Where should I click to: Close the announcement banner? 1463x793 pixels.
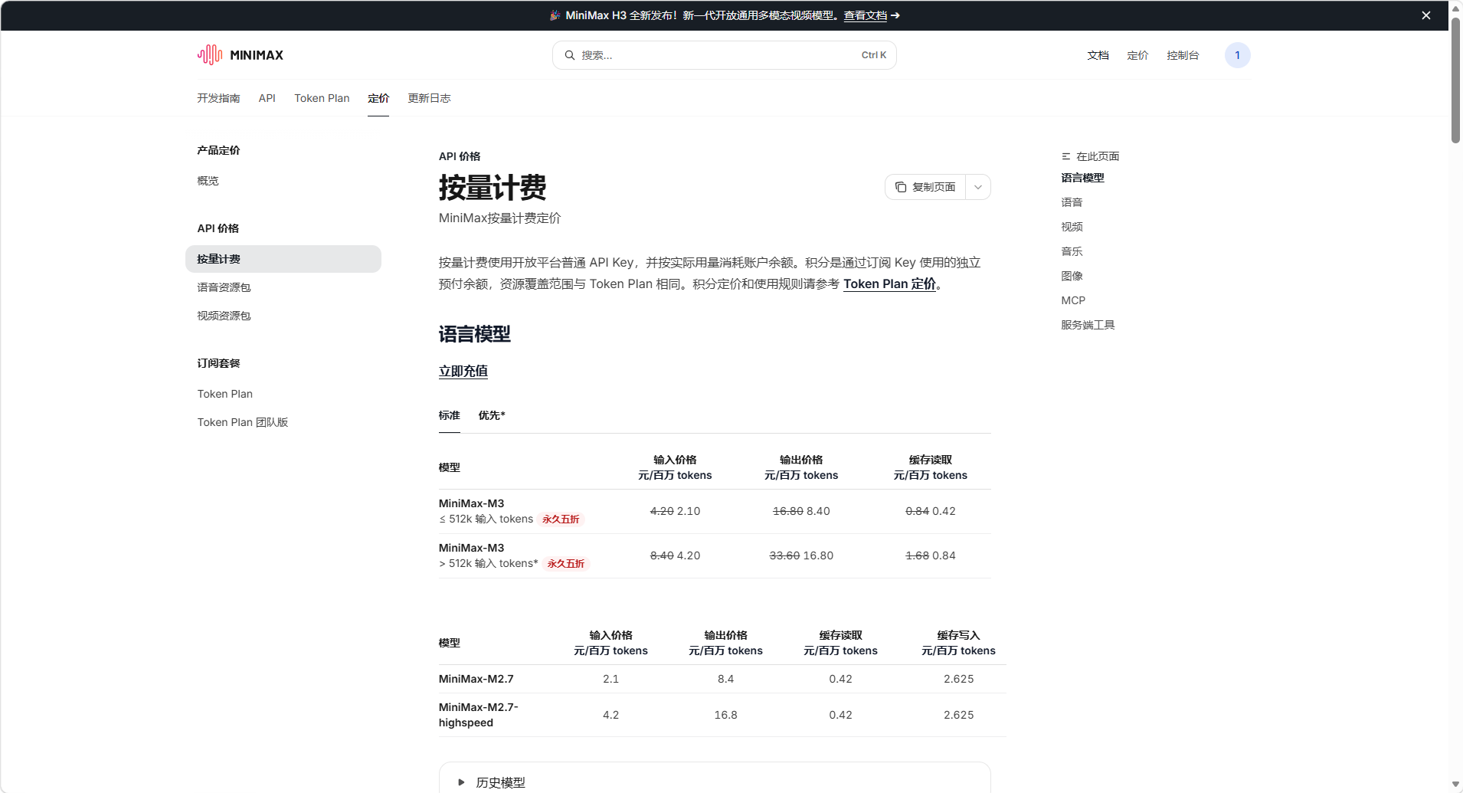tap(1426, 15)
